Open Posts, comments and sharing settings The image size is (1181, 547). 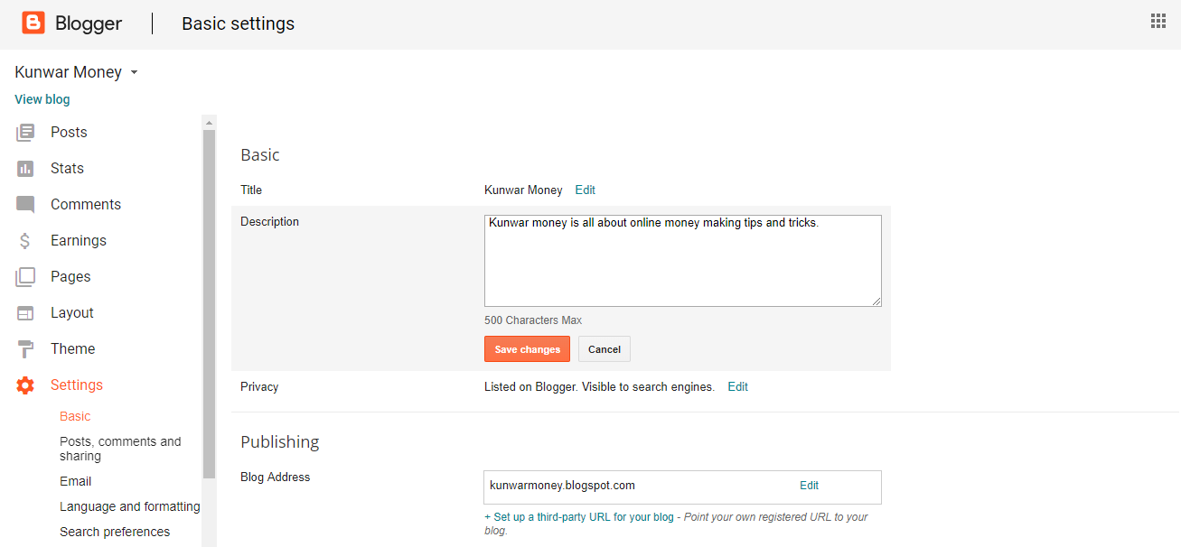[120, 449]
